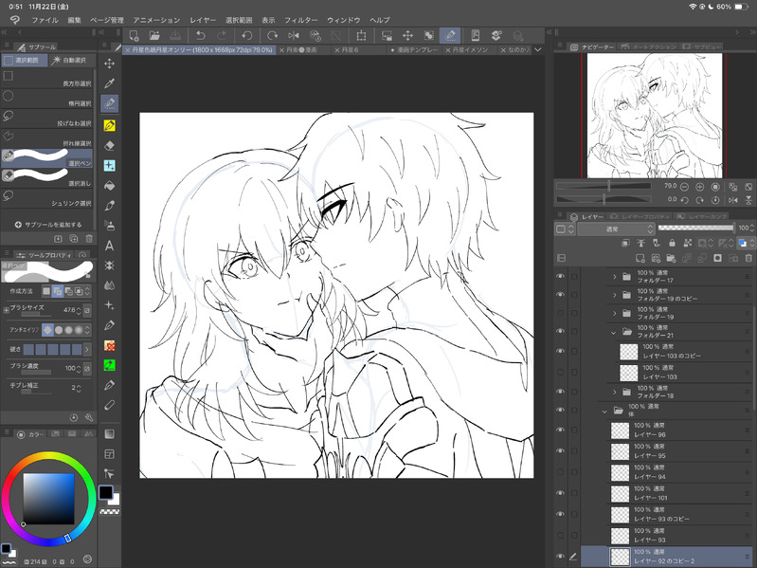757x568 pixels.
Task: Click Navigator canvas preview thumbnail
Action: point(654,116)
